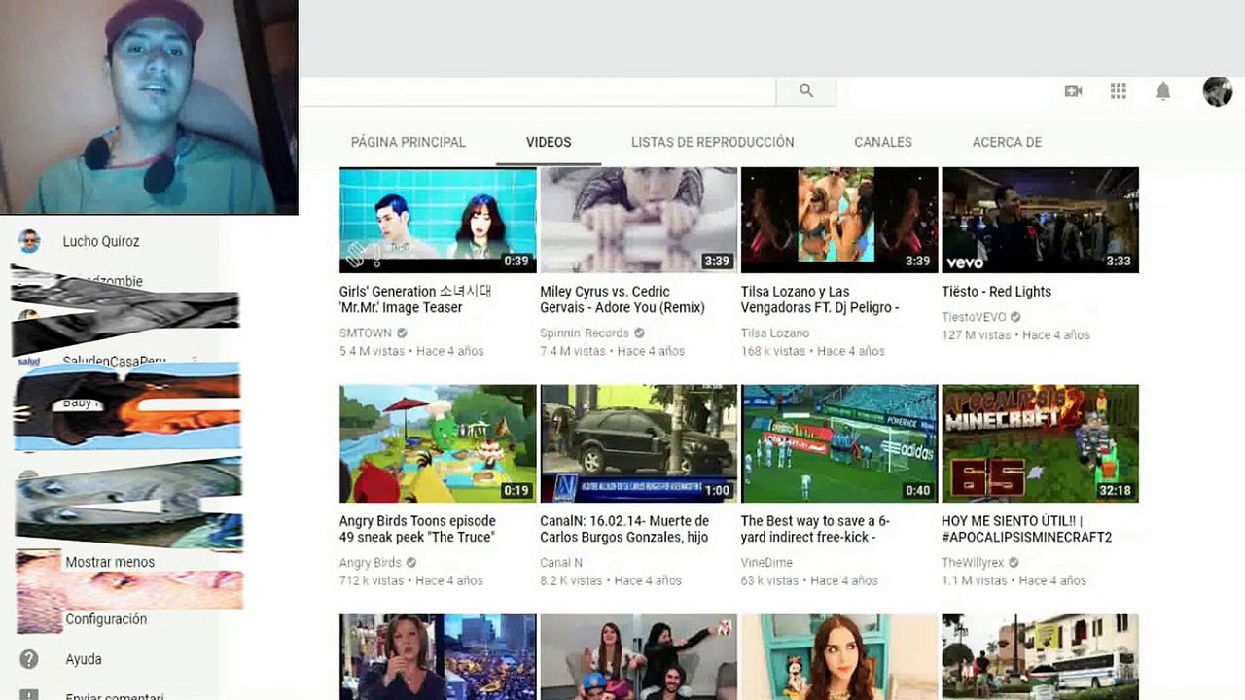
Task: Open the ACERCA DE tab
Action: pos(1007,142)
